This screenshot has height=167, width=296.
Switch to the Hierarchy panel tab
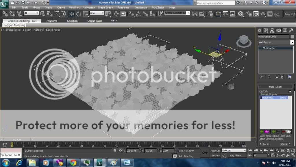pos(272,30)
